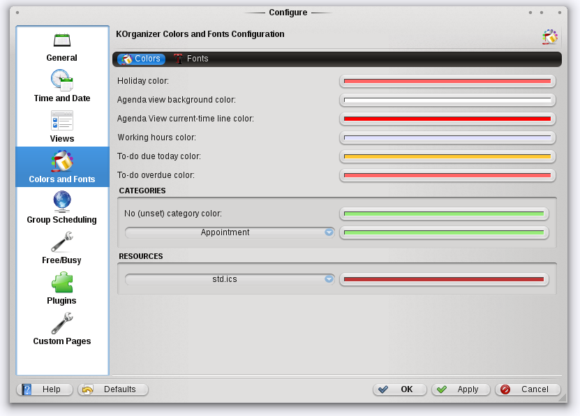Change the Appointment category color swatch
Screen dimensions: 580x416
444,232
